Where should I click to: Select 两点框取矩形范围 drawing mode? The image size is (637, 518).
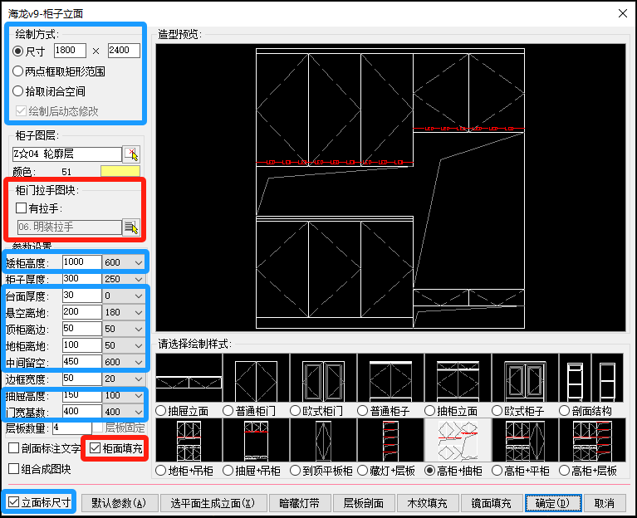click(x=18, y=71)
